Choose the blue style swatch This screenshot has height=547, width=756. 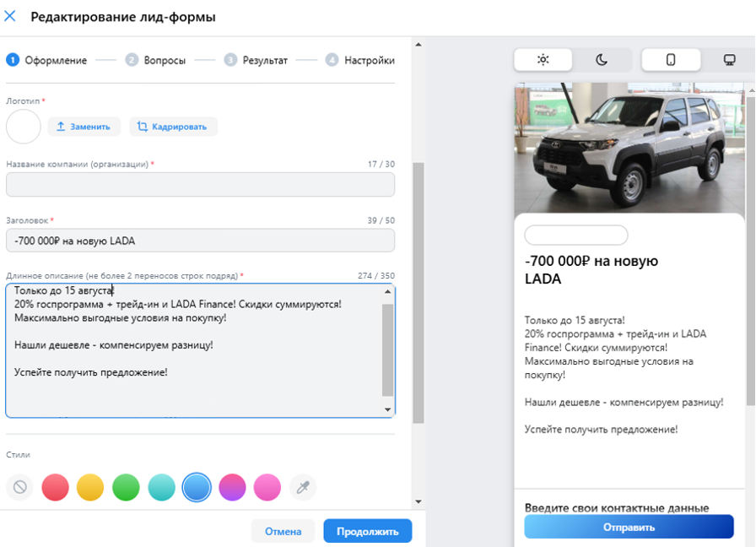[197, 487]
